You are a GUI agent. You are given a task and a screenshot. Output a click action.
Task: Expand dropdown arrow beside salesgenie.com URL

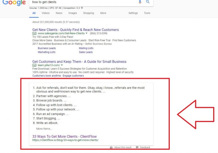coord(87,33)
